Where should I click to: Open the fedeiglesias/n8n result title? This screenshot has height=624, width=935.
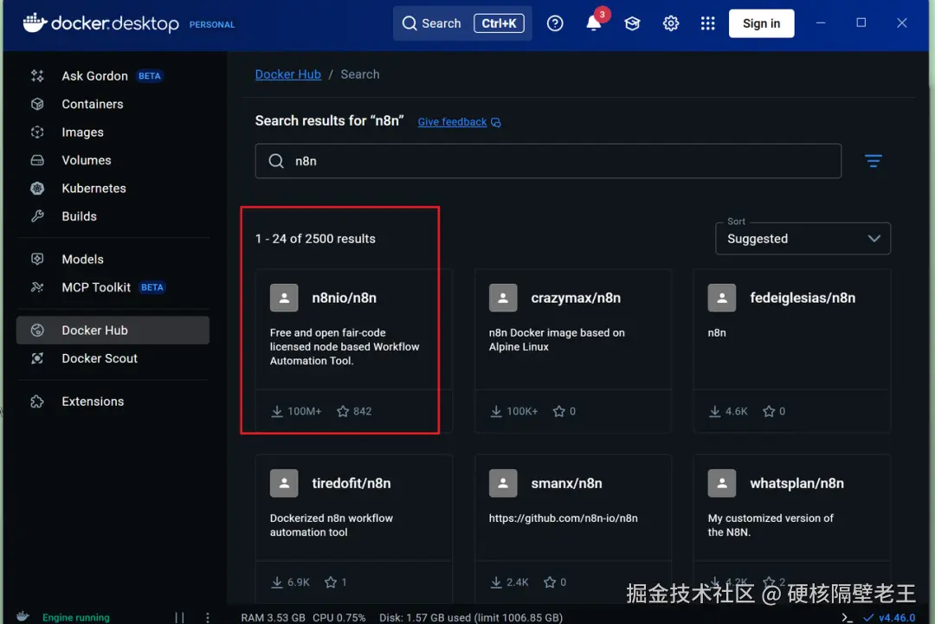click(803, 298)
